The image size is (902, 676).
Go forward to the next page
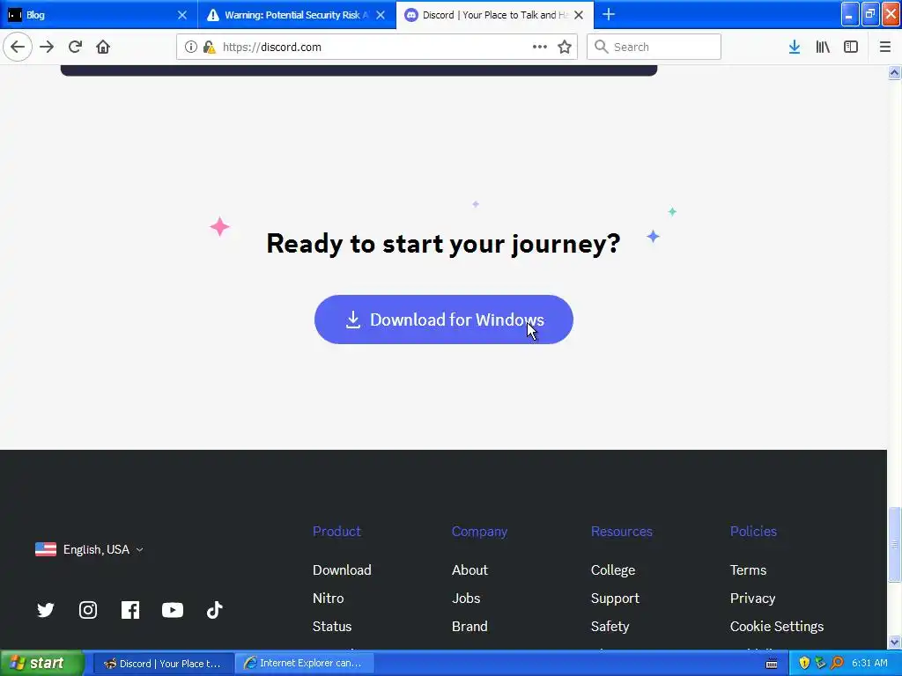[47, 47]
